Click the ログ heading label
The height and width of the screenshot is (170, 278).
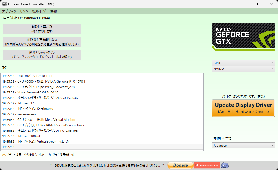(4, 68)
